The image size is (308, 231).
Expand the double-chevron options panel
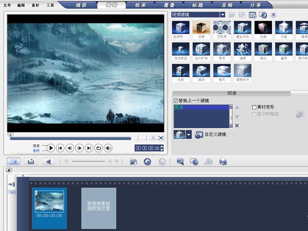[273, 15]
